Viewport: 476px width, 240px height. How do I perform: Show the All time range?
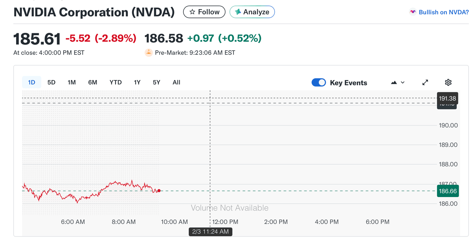(x=176, y=82)
